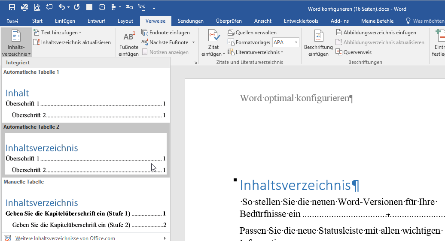Open the Text hinzufügen dropdown
This screenshot has width=445, height=241.
tap(58, 33)
